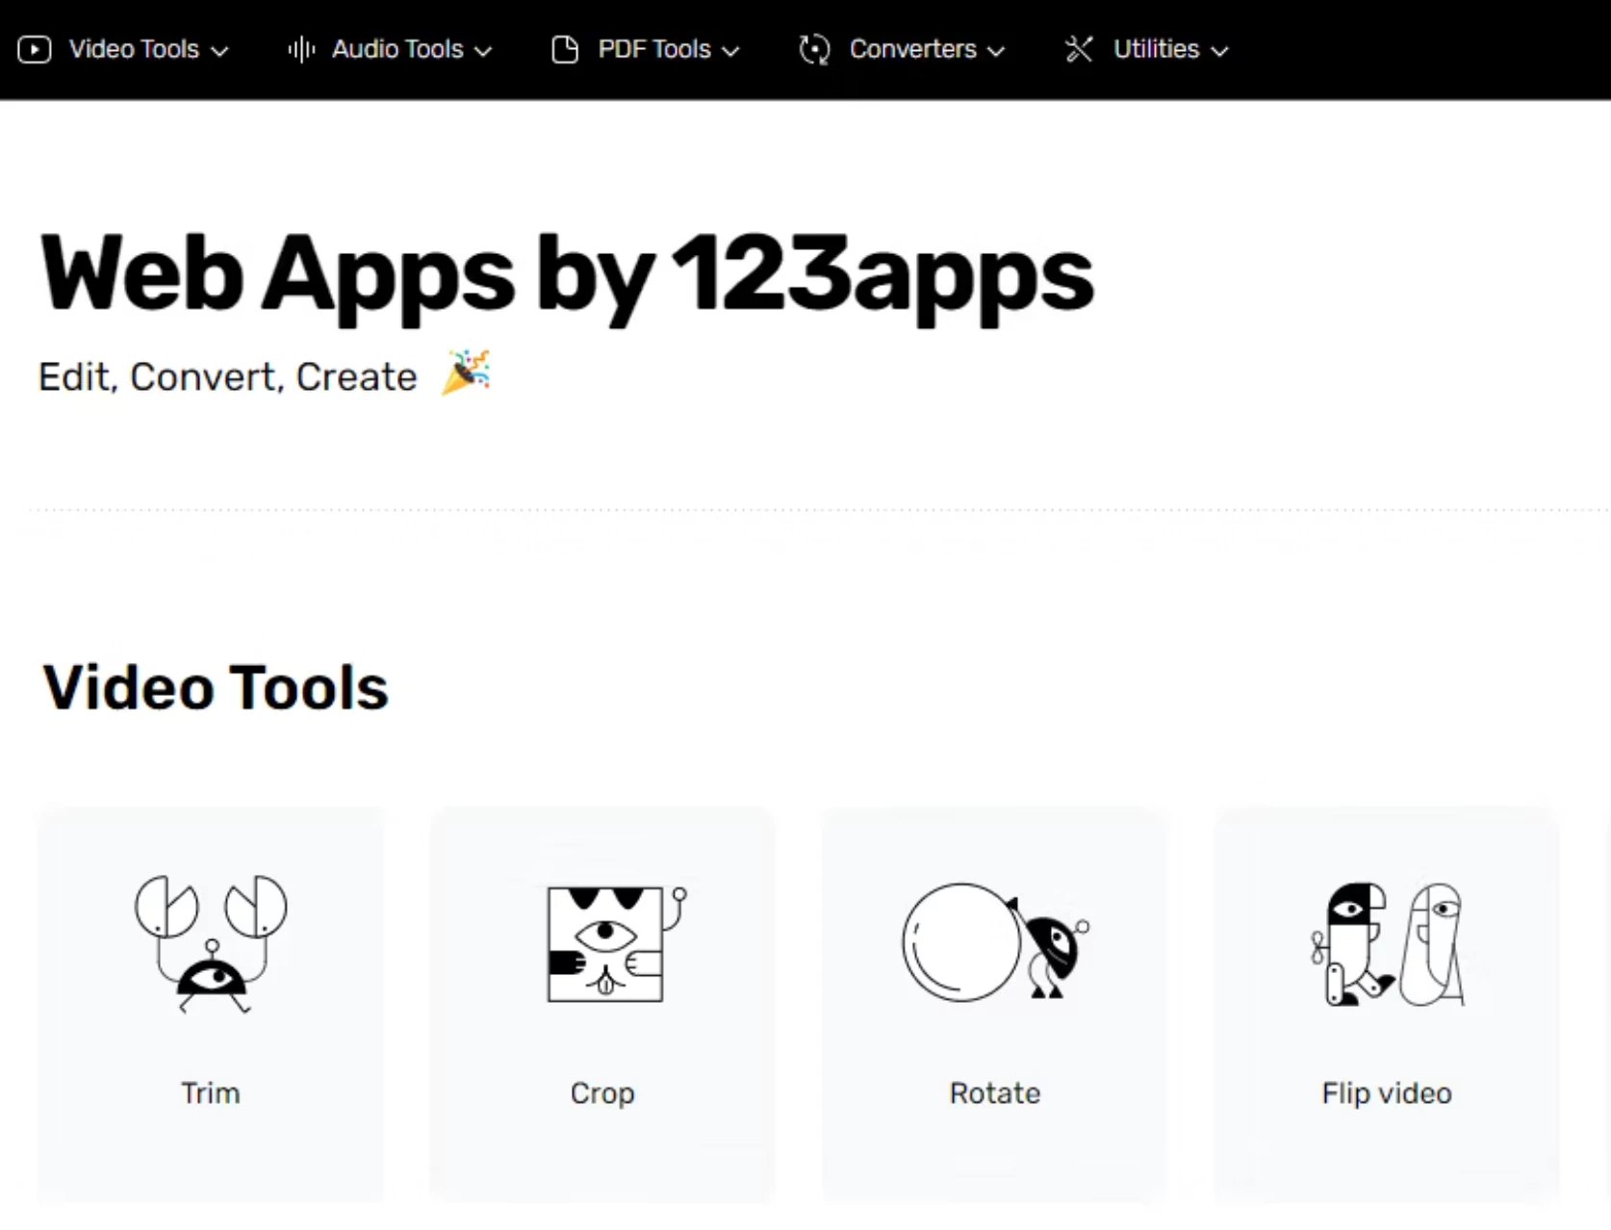Expand the Converters dropdown chevron
Image resolution: width=1611 pixels, height=1230 pixels.
point(997,51)
